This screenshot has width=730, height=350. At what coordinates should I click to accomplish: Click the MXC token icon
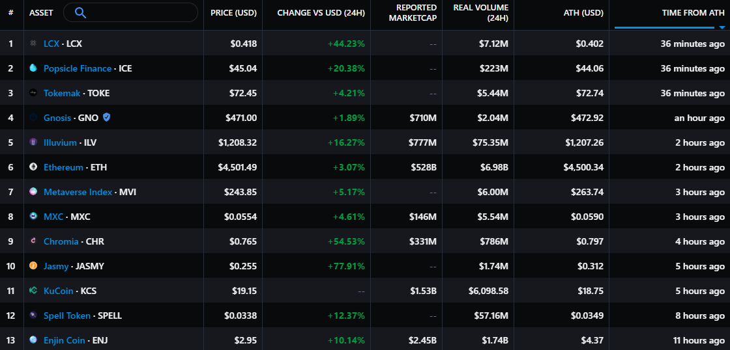click(33, 217)
